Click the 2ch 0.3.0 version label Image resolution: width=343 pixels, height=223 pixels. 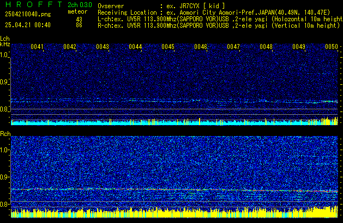80,5
